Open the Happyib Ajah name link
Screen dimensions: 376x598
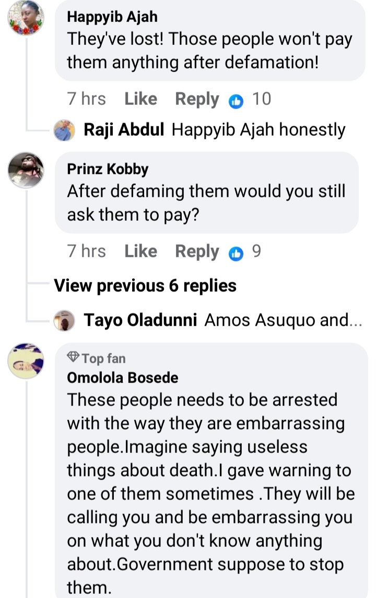point(112,17)
